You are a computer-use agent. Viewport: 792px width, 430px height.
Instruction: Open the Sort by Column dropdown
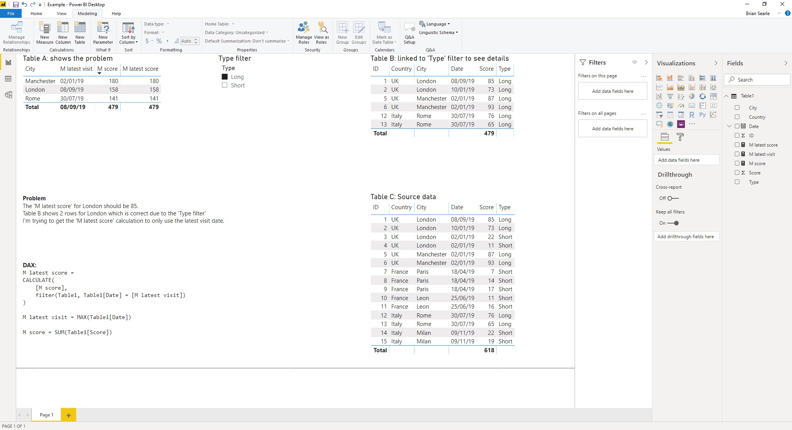[128, 33]
